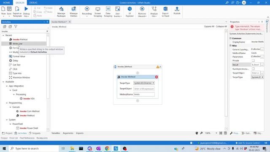Switch to Project panel tab
Image resolution: width=270 pixels, height=152 pixels.
tap(7, 133)
